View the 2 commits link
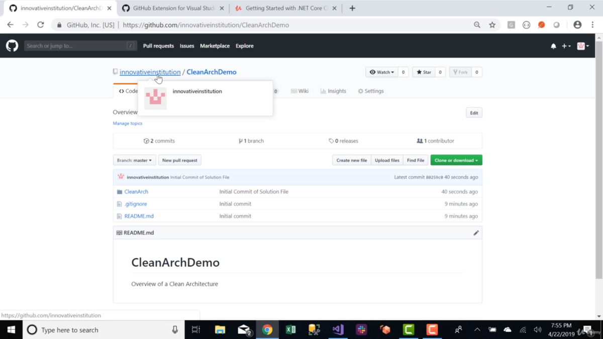The height and width of the screenshot is (339, 603). (x=159, y=141)
